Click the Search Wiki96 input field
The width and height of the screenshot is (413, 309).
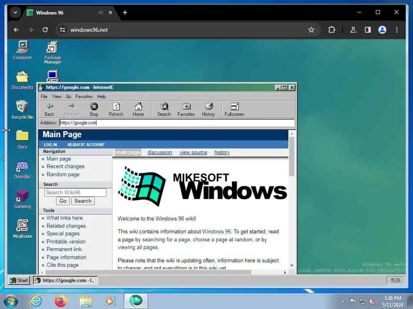pyautogui.click(x=75, y=192)
